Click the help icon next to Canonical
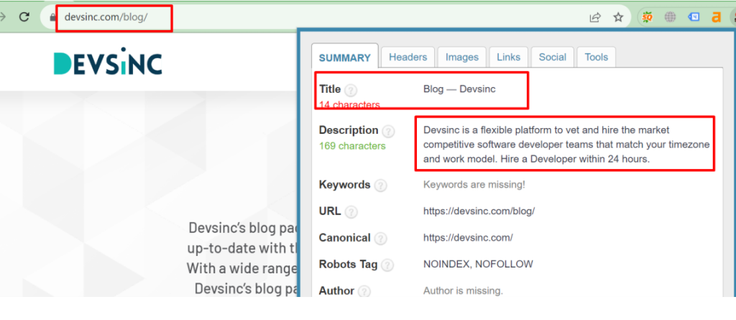Image resolution: width=736 pixels, height=320 pixels. 381,239
